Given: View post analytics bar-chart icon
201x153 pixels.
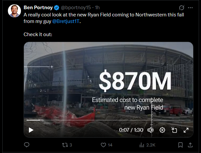Looking at the screenshot, I should (x=142, y=144).
